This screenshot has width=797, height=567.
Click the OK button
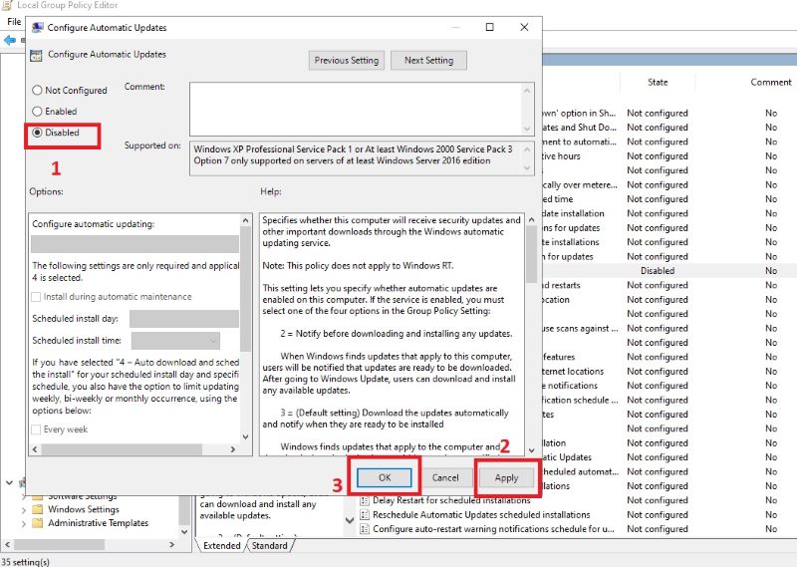(x=385, y=477)
